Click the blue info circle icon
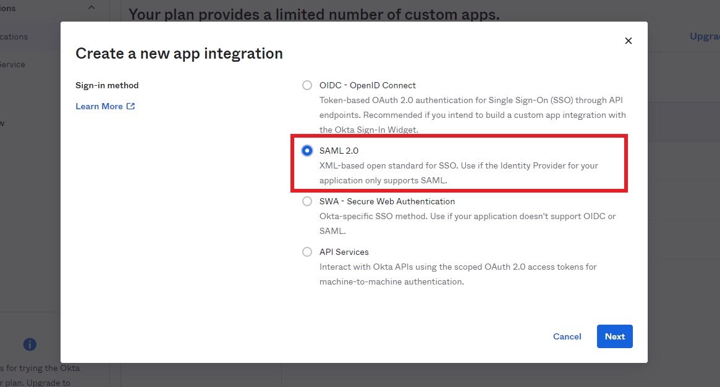Image resolution: width=720 pixels, height=387 pixels. pos(30,344)
